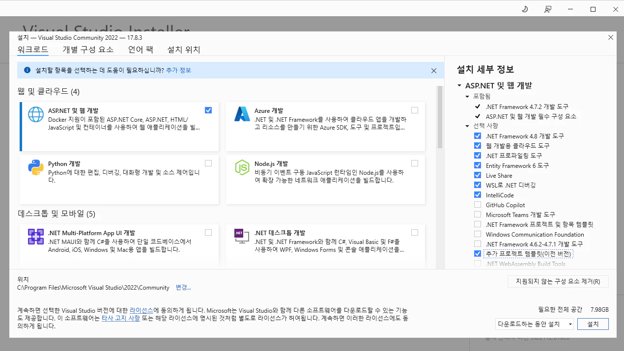Enable Microsoft Teams 개발 도구 option
Viewport: 624px width, 351px height.
(x=478, y=215)
